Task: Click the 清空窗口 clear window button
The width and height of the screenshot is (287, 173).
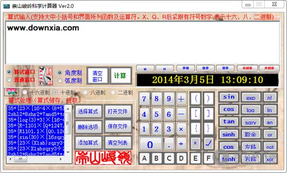Action: (98, 76)
